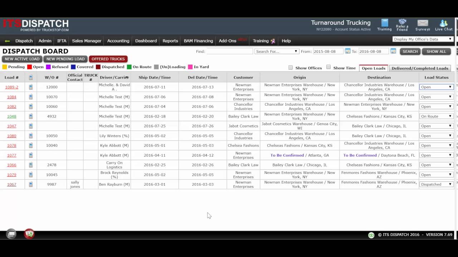Open load number 1048 link

[x=11, y=116]
